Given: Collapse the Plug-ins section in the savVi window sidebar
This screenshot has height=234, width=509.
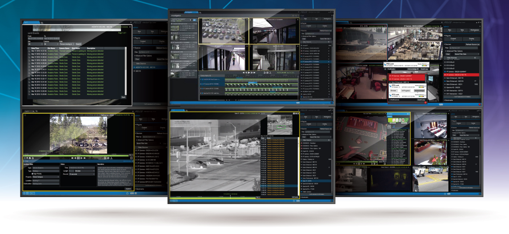Looking at the screenshot, I should point(137,38).
